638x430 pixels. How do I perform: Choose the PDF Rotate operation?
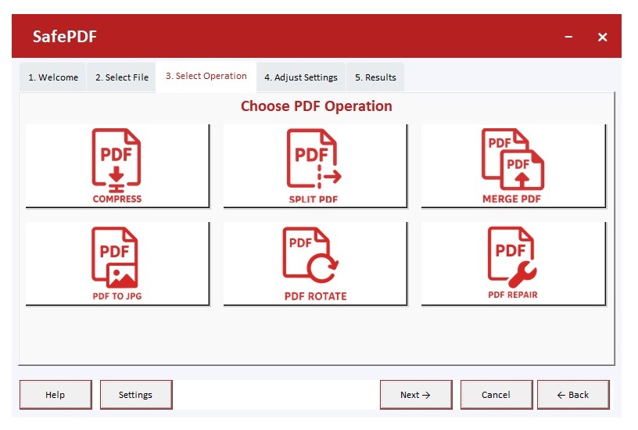pos(315,263)
